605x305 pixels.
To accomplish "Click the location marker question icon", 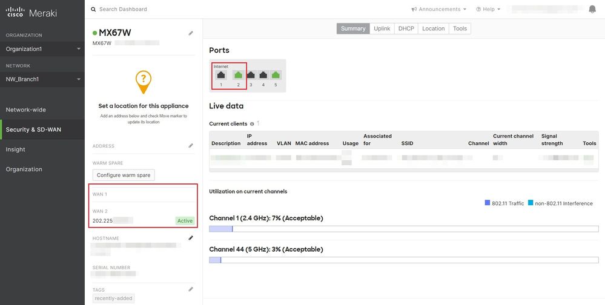I will pos(144,80).
